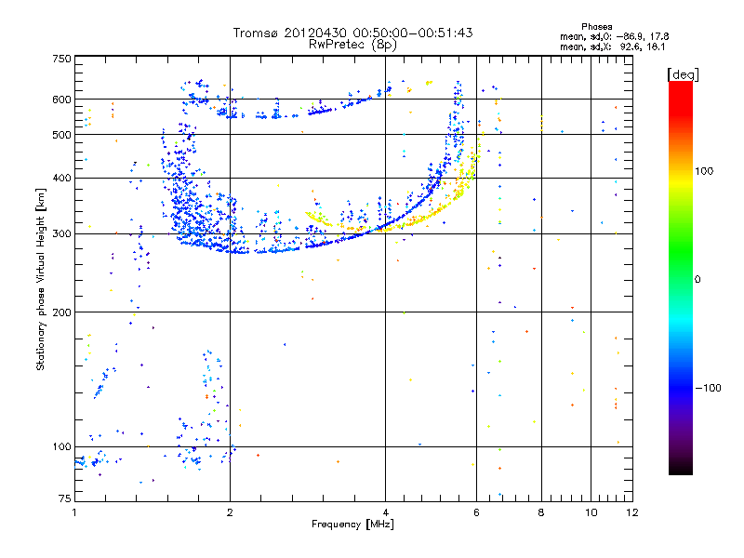Click the black bottom of the colorbar
744x558 pixels.
(x=681, y=468)
